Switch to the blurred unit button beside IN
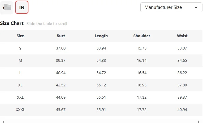 click(x=7, y=7)
